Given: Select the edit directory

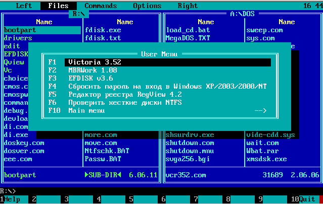Looking at the screenshot, I should pyautogui.click(x=12, y=46).
